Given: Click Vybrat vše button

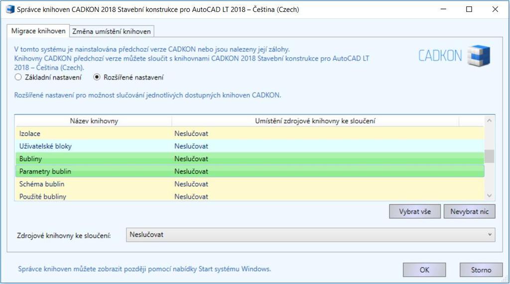Looking at the screenshot, I should 415,211.
